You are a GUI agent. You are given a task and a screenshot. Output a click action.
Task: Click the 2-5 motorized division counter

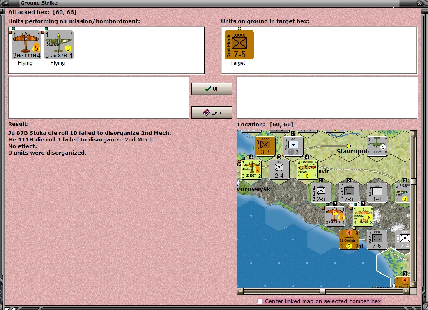(321, 193)
